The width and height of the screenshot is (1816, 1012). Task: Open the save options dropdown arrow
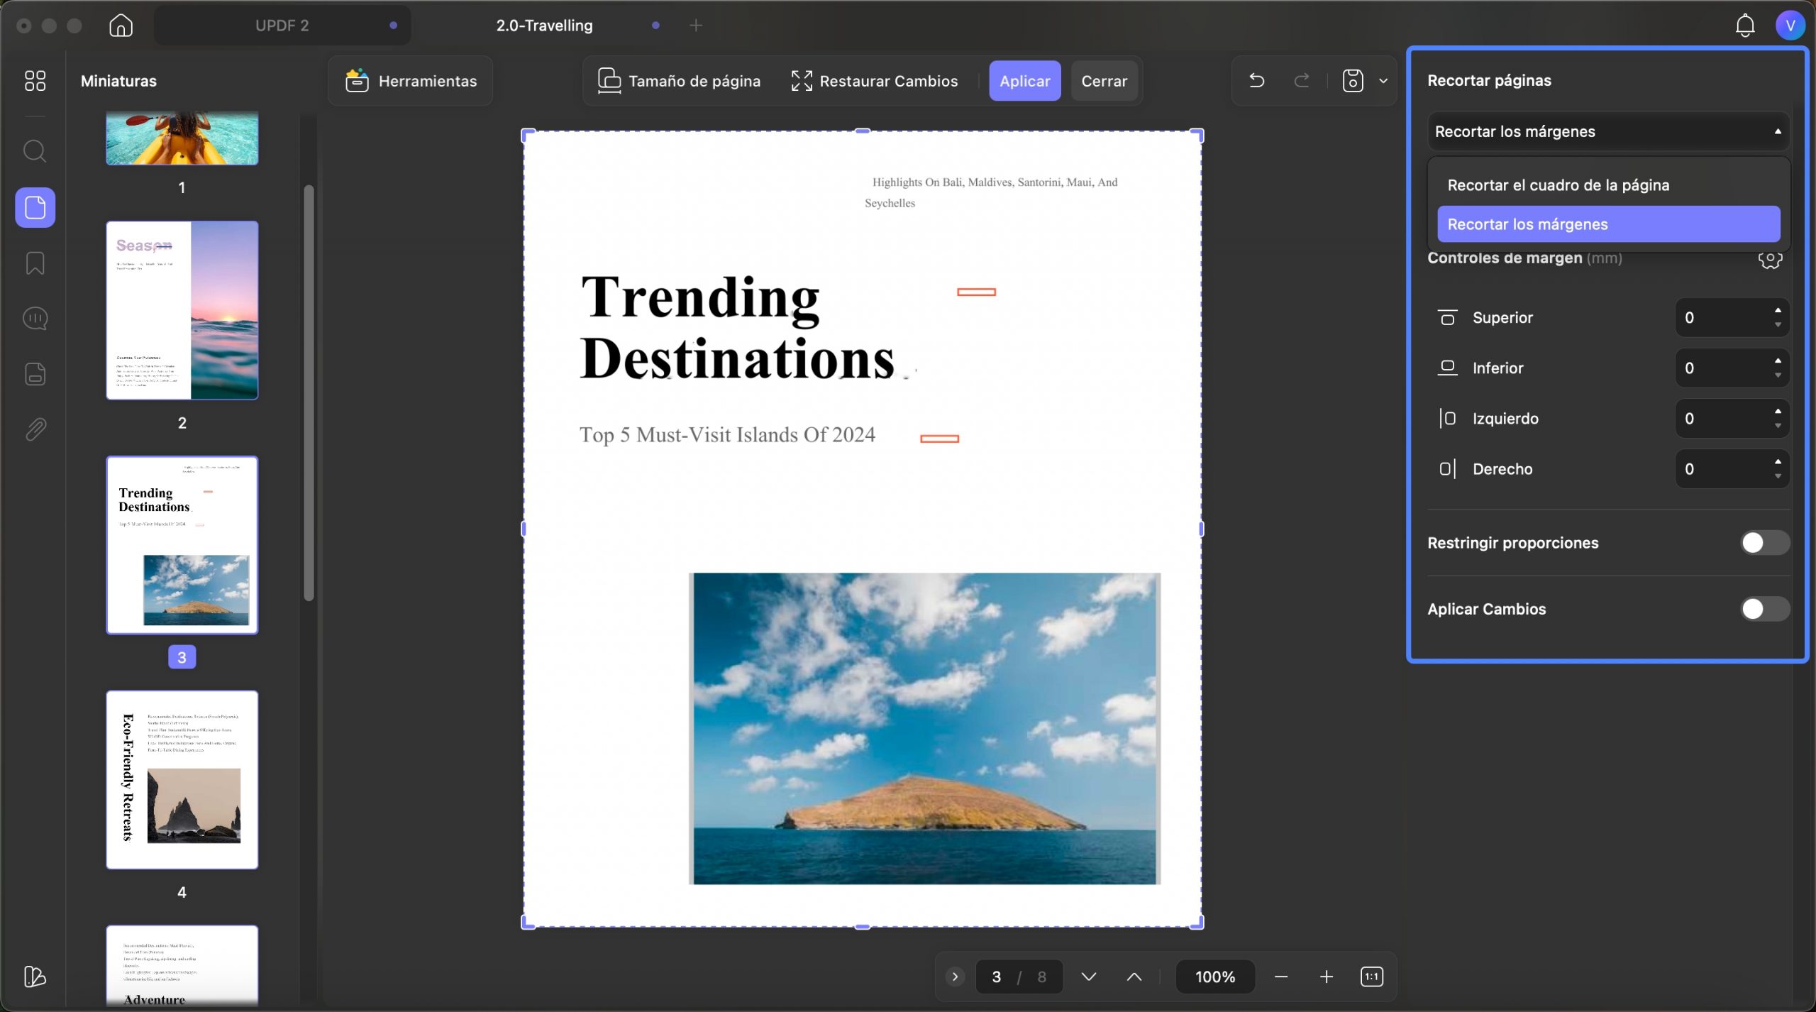coord(1383,81)
